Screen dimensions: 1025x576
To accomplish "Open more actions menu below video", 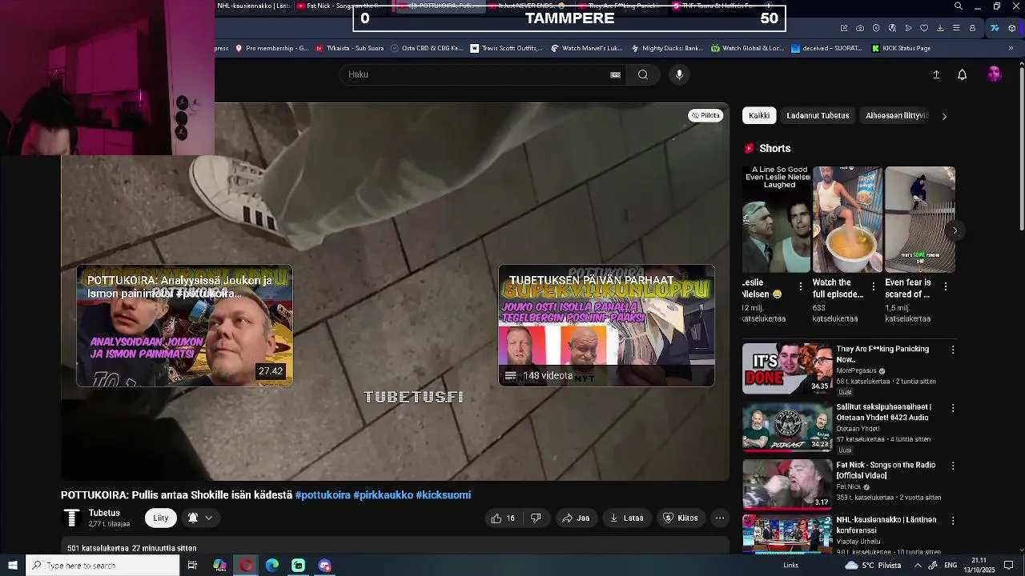I will pos(720,518).
